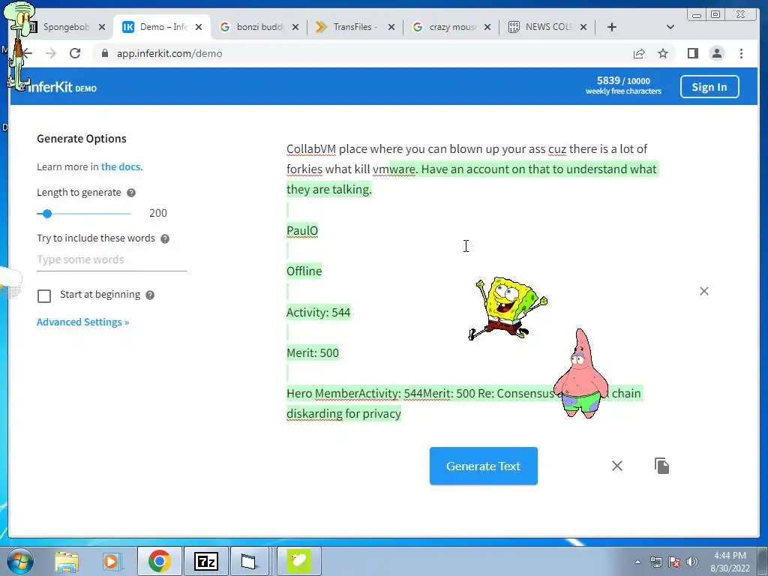768x576 pixels.
Task: Click 5839 / 10000 weekly free characters counter
Action: tap(623, 85)
